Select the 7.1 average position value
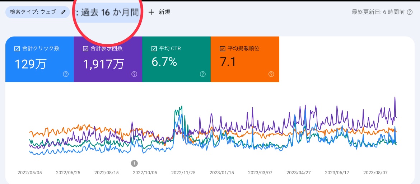Viewport: 420px width, 184px height. click(228, 62)
